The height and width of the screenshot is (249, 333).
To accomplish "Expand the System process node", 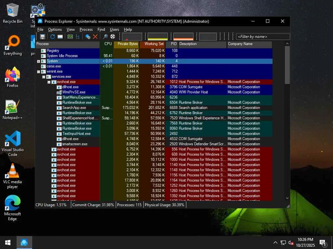I will pos(38,61).
